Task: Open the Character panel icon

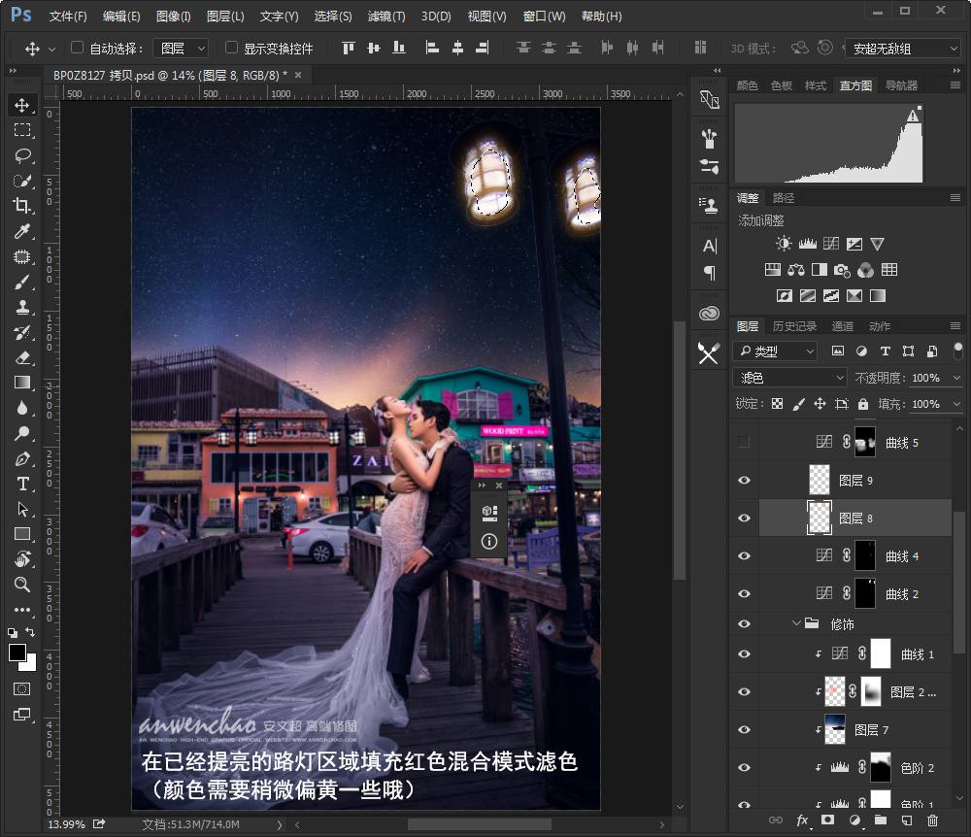Action: (x=709, y=246)
